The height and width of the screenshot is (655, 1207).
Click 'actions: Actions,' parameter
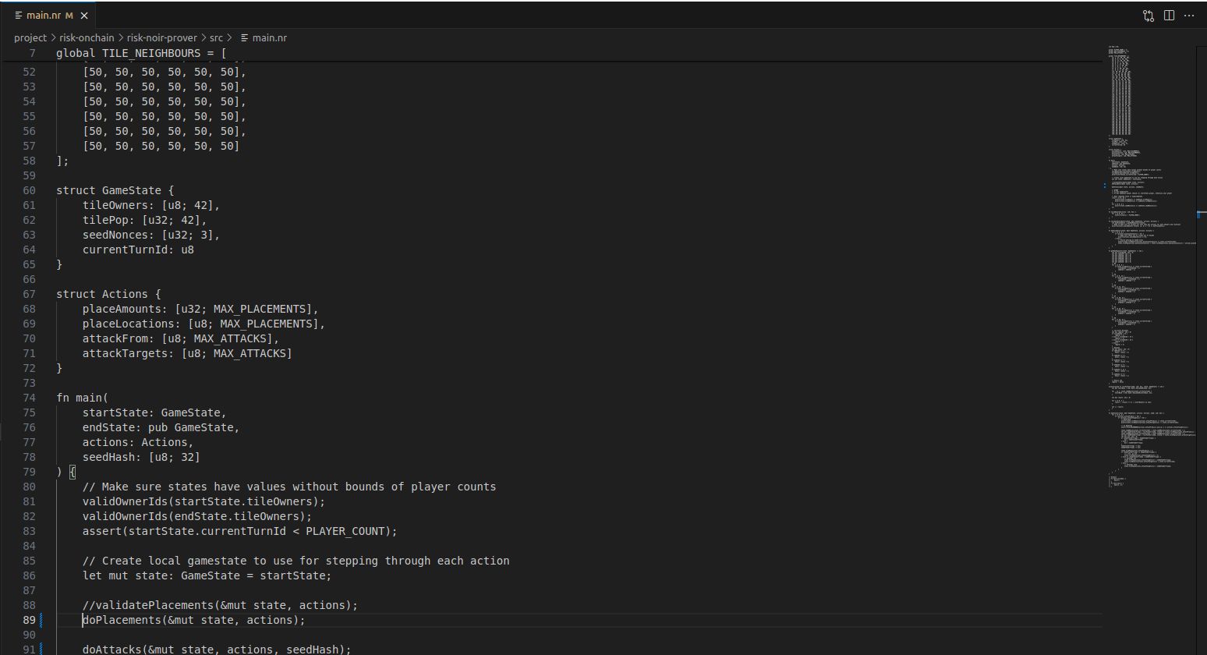(138, 442)
